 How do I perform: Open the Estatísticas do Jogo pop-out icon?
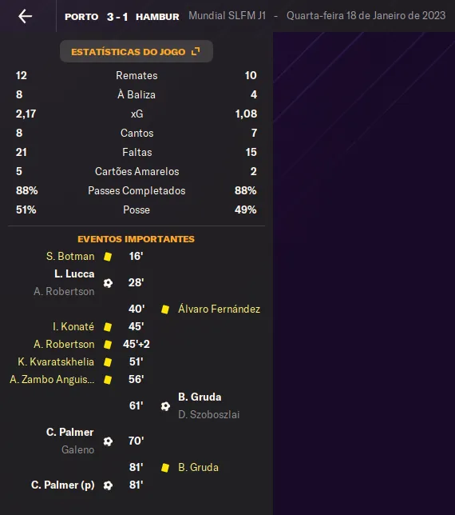(x=196, y=51)
